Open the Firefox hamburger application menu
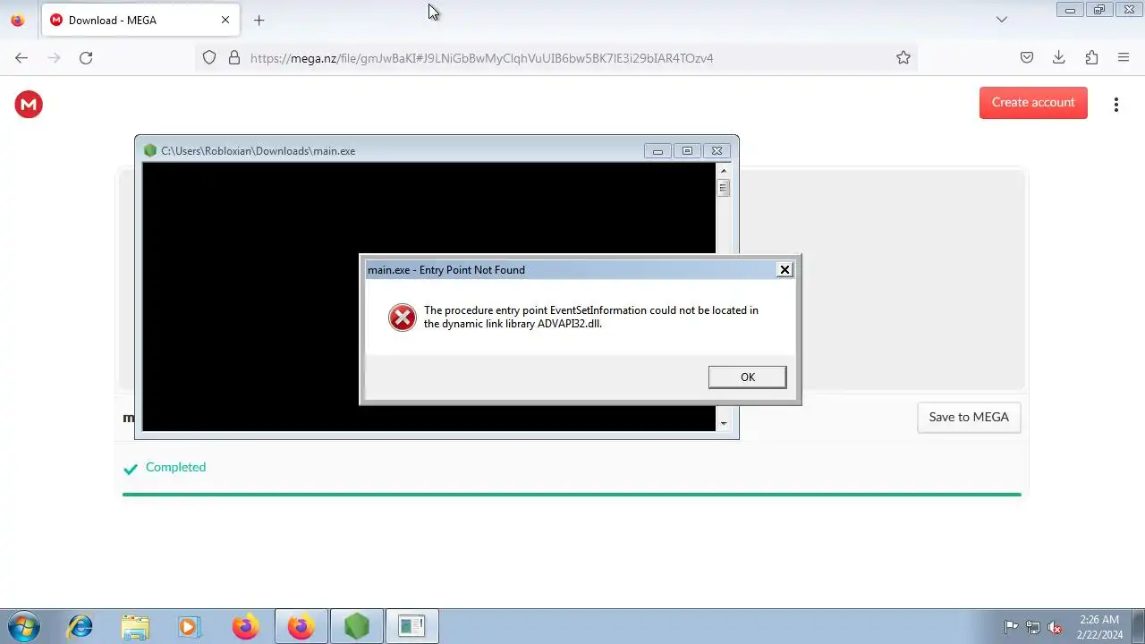 click(x=1124, y=58)
